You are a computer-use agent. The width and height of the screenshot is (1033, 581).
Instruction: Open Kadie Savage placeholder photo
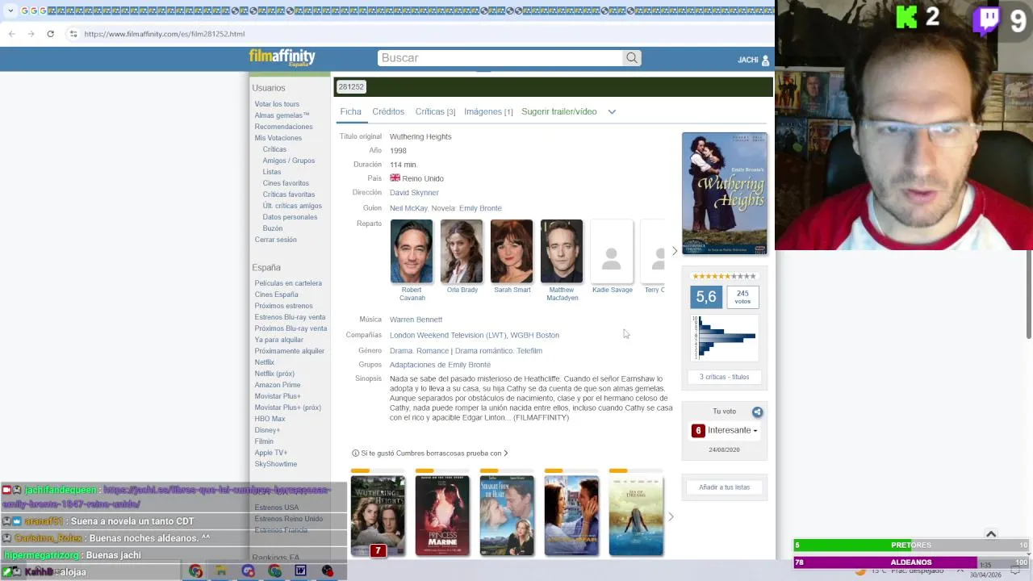coord(612,252)
